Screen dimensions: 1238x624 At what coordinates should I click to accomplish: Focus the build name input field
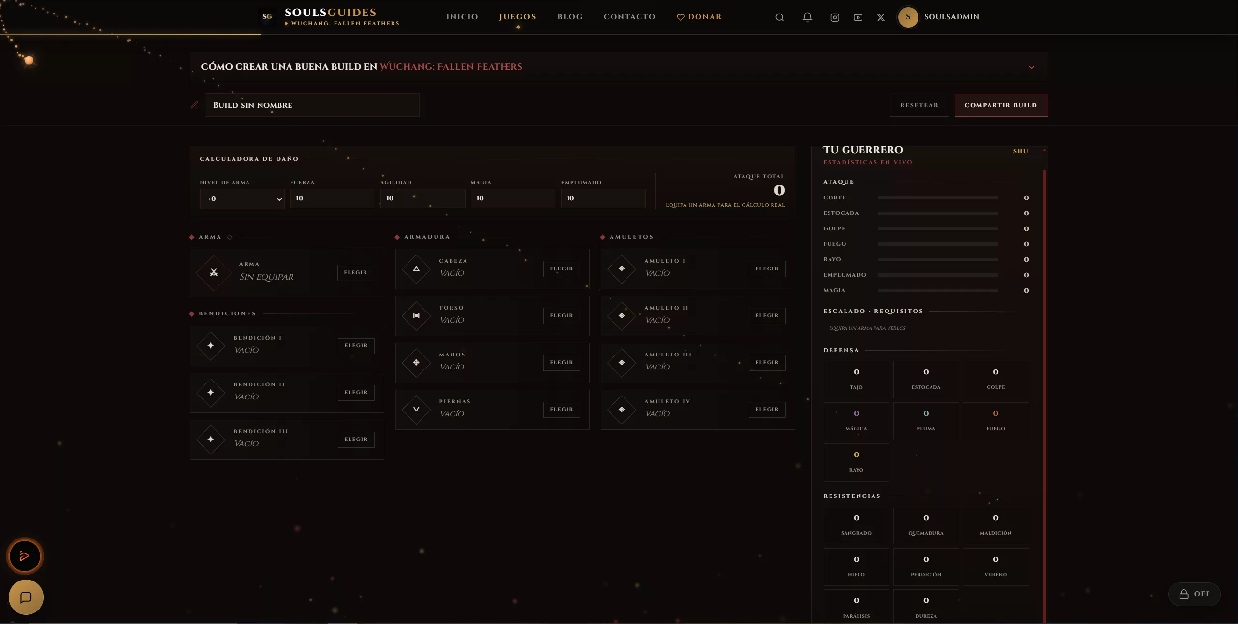coord(312,105)
